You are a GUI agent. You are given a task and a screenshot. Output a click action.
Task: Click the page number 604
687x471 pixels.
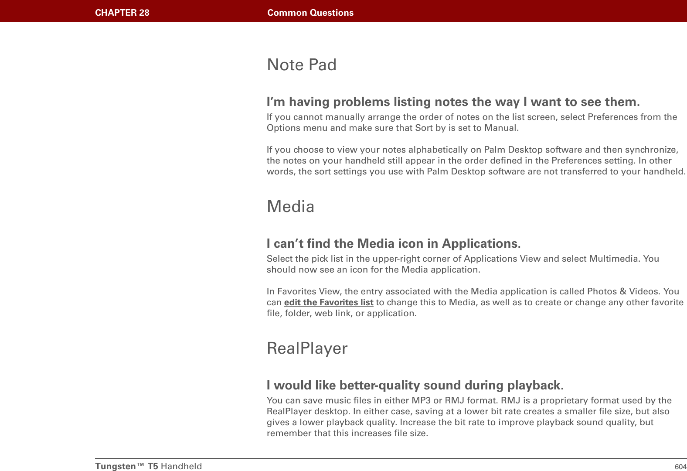click(x=680, y=467)
